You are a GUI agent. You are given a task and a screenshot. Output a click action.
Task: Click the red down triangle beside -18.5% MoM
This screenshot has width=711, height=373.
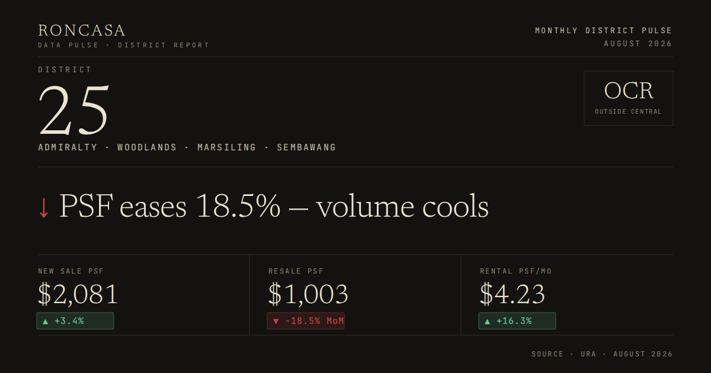(276, 321)
